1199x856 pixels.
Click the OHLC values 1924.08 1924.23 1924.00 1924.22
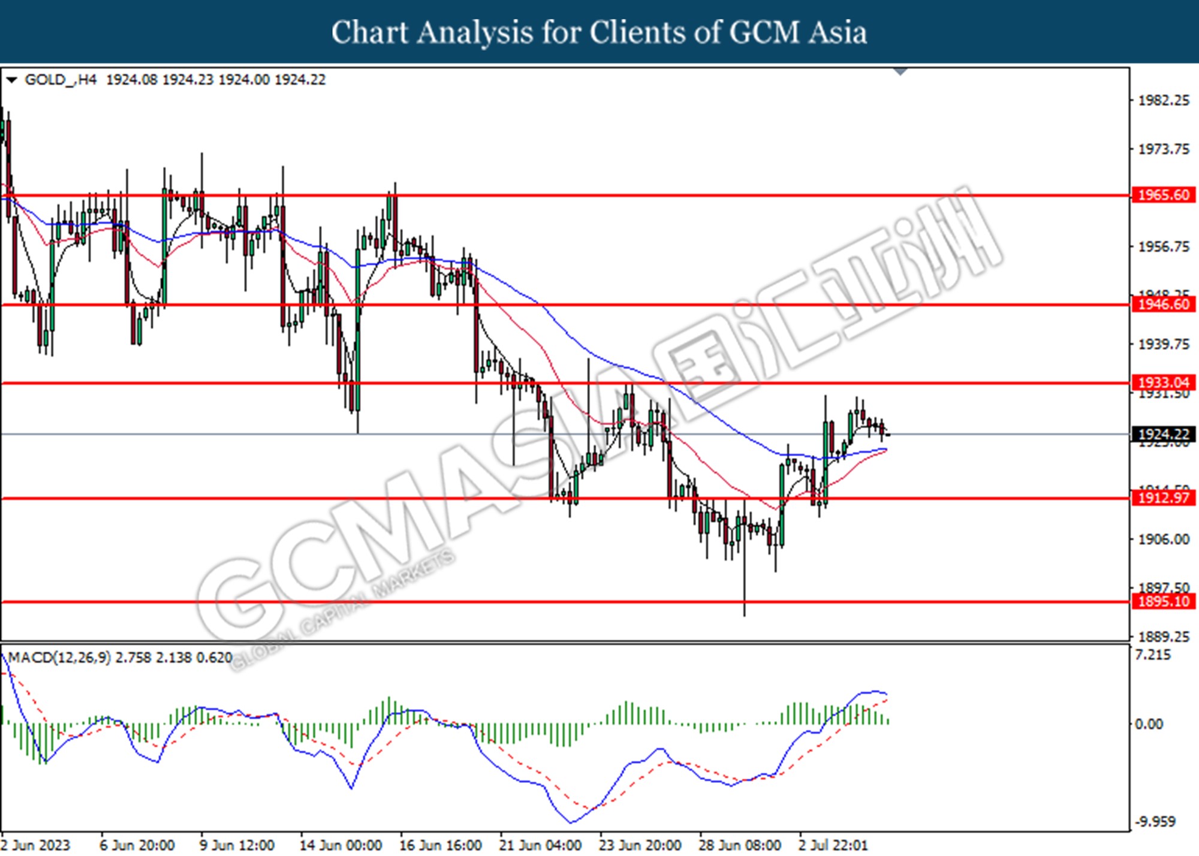216,80
